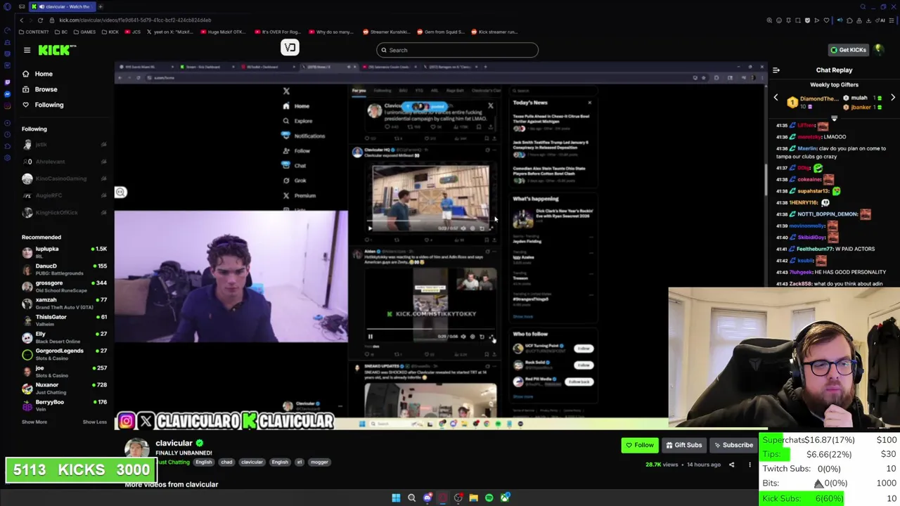Viewport: 900px width, 506px height.
Task: Open the CONTENT? bookmarks folder
Action: coord(34,32)
